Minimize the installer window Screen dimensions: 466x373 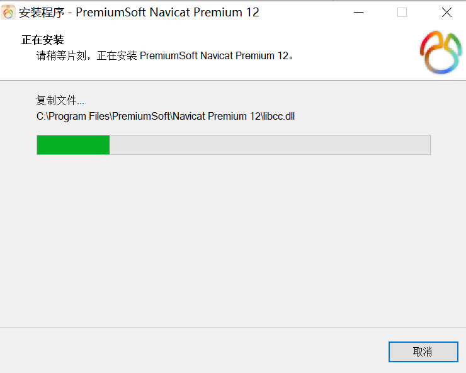359,13
